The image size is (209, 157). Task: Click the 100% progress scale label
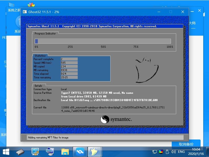pyautogui.click(x=170, y=47)
